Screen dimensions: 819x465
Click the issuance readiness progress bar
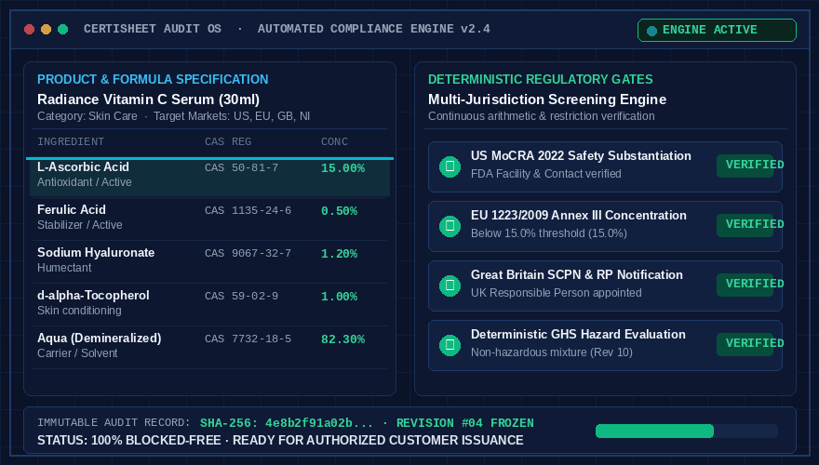[686, 432]
